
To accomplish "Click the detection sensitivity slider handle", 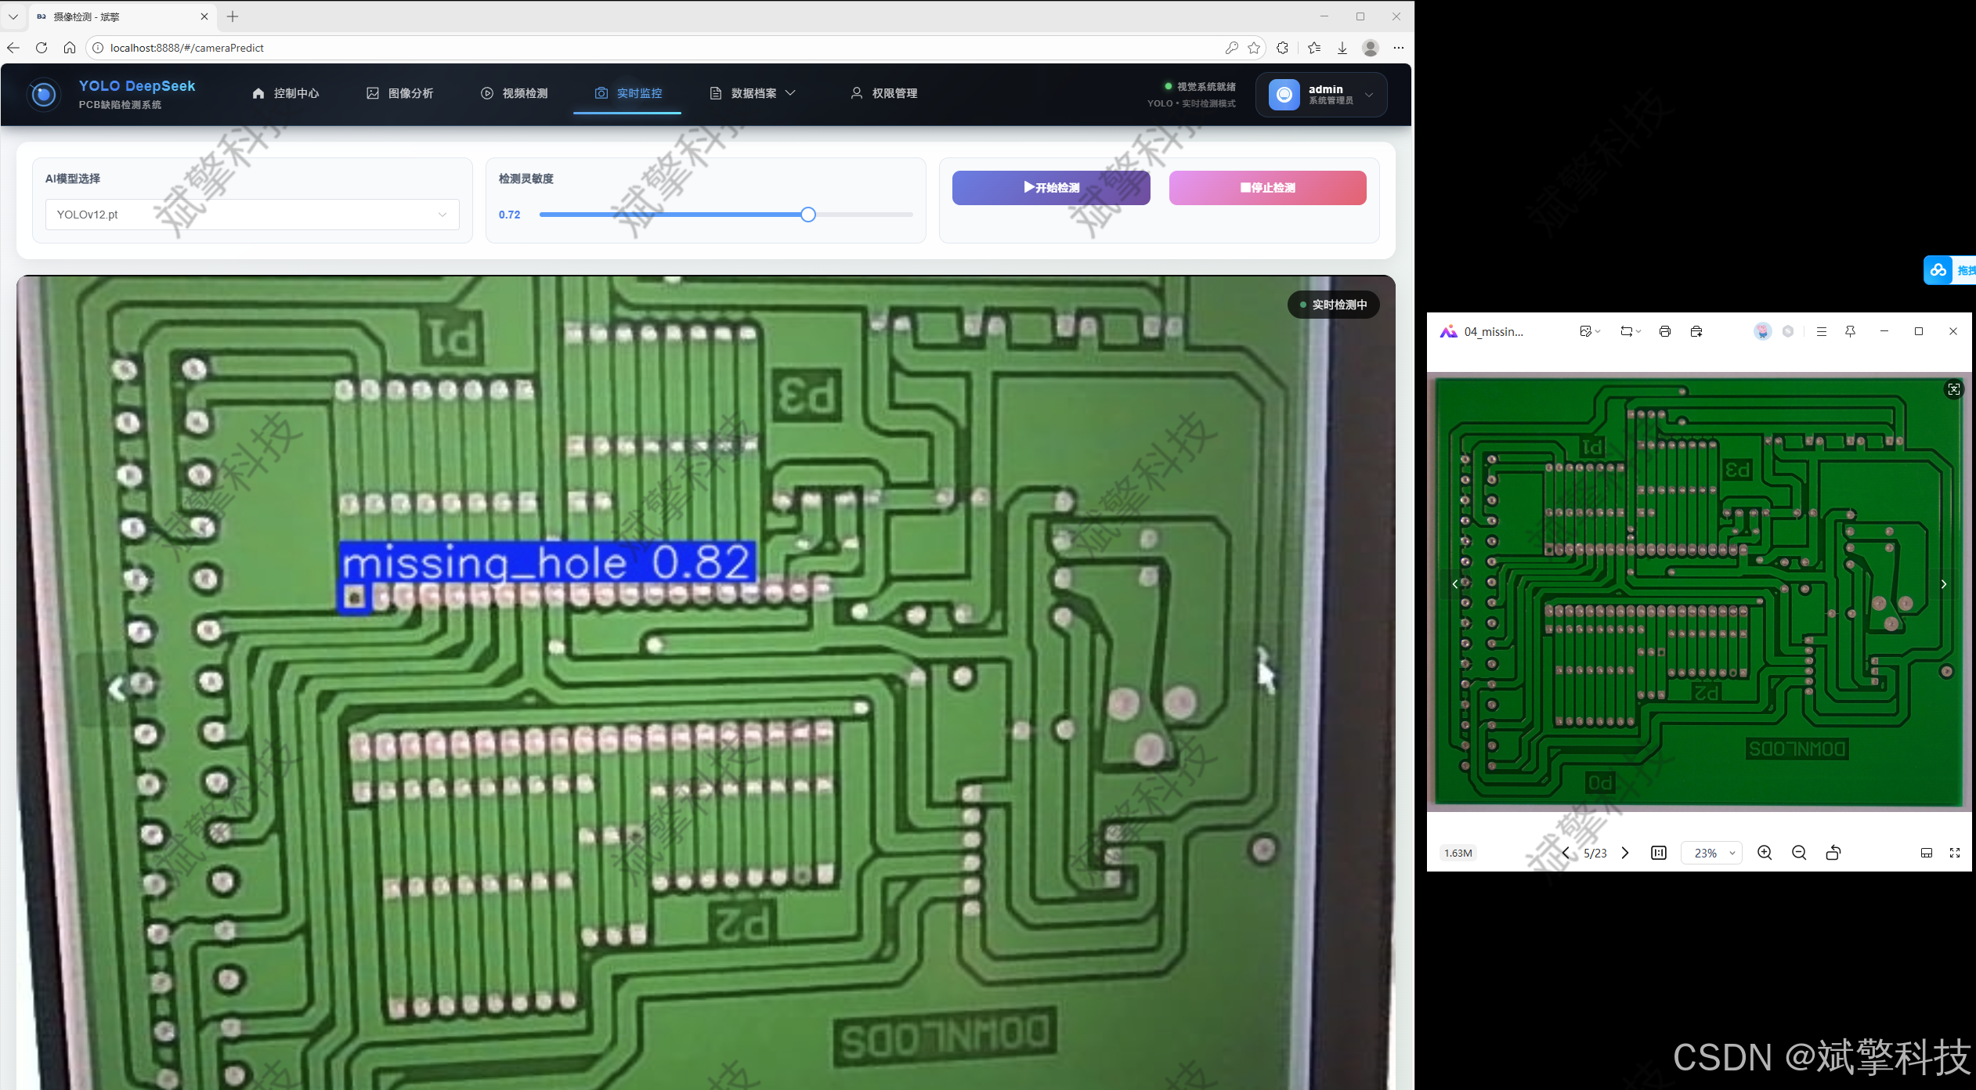I will (x=807, y=215).
